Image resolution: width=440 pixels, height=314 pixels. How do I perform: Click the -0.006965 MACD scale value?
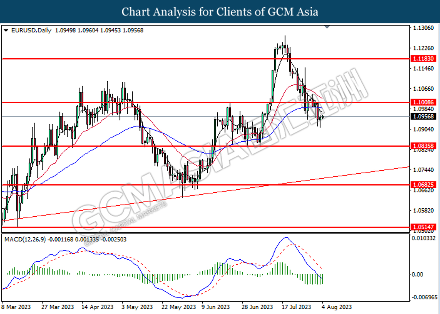pyautogui.click(x=424, y=297)
